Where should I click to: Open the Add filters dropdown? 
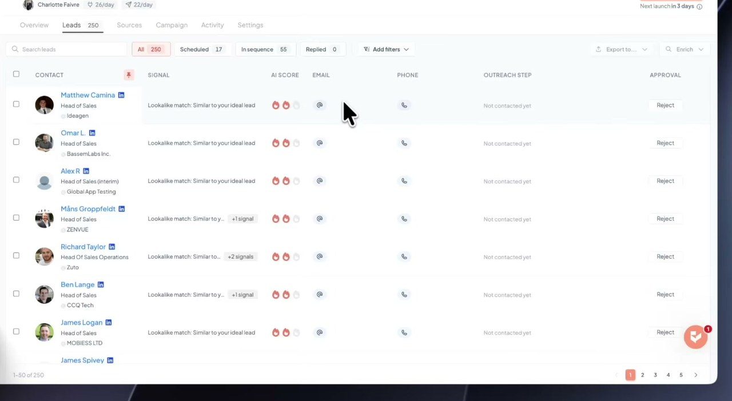click(x=386, y=50)
